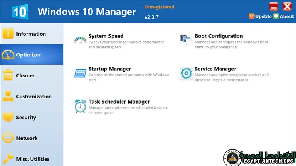Open Boot Configuration via its icon
296x166 pixels.
186,40
